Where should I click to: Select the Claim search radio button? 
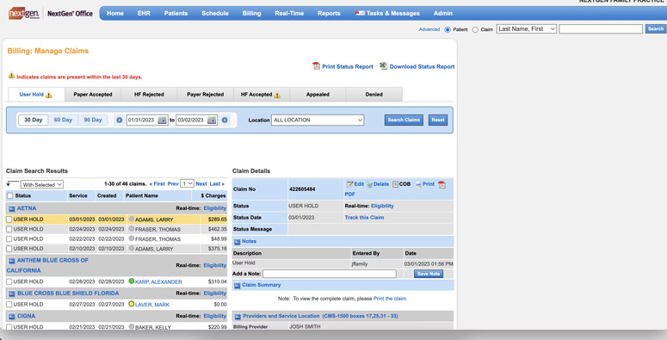point(475,29)
